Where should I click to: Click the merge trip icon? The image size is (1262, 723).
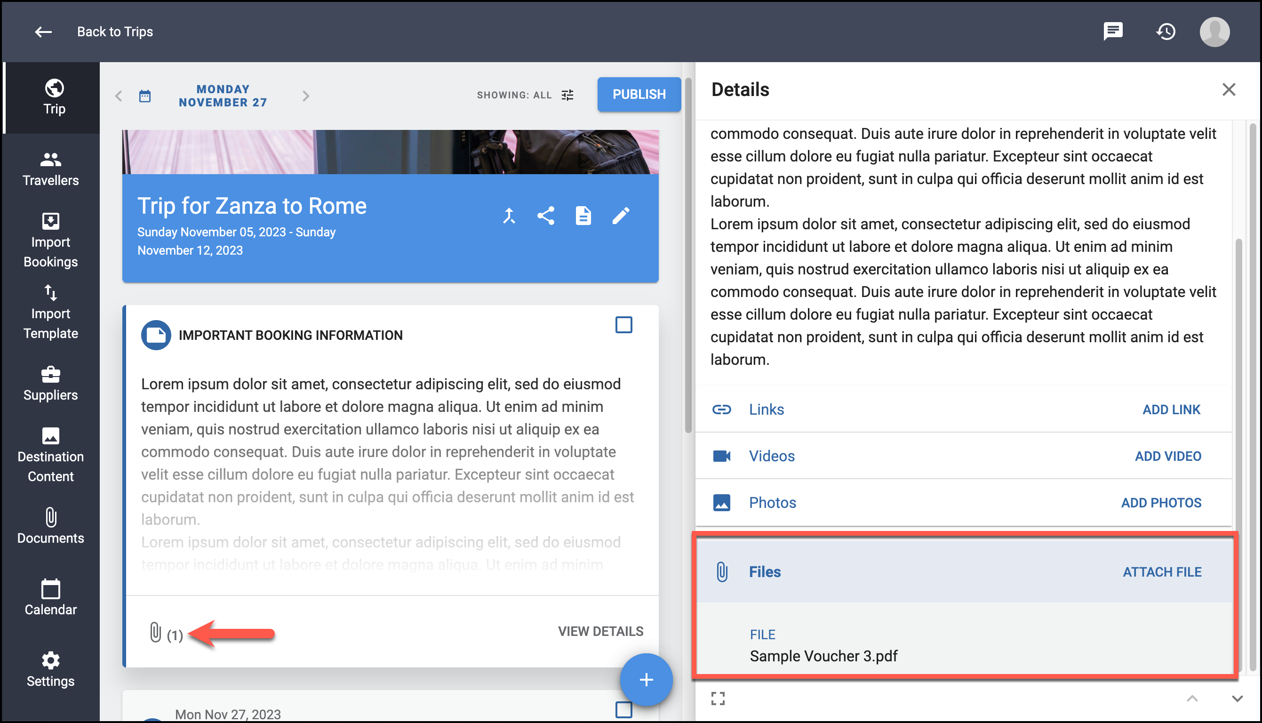pyautogui.click(x=509, y=216)
